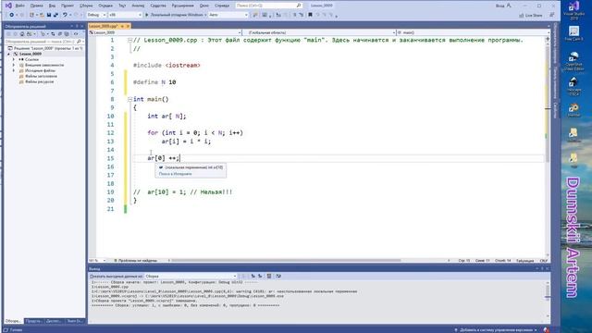Viewport: 592px width, 333px height.
Task: Collapse the main() function on line 8
Action: point(129,99)
